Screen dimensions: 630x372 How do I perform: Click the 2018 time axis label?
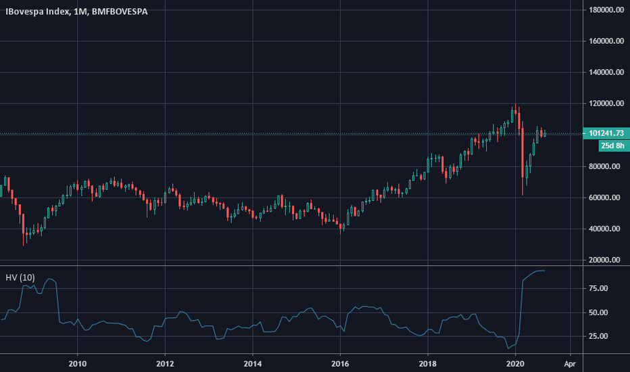click(x=428, y=364)
